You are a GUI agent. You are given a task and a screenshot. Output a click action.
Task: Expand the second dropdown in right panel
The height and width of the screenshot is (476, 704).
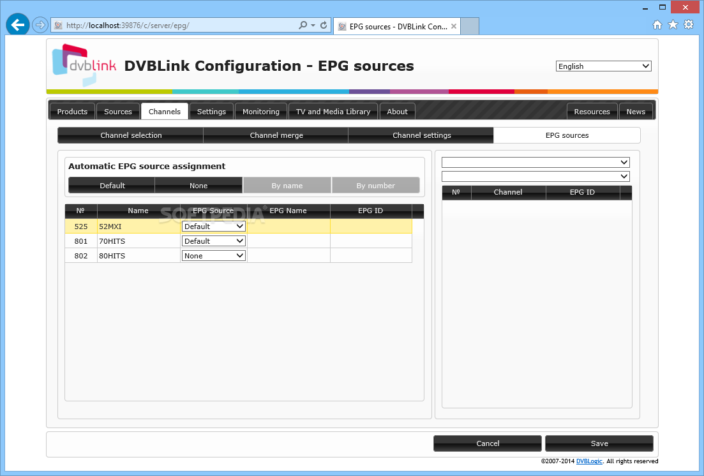(x=535, y=176)
